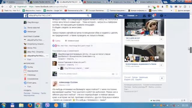Image resolution: width=192 pixels, height=108 pixels.
Task: Open notifications globe icon
Action: [x=154, y=16]
